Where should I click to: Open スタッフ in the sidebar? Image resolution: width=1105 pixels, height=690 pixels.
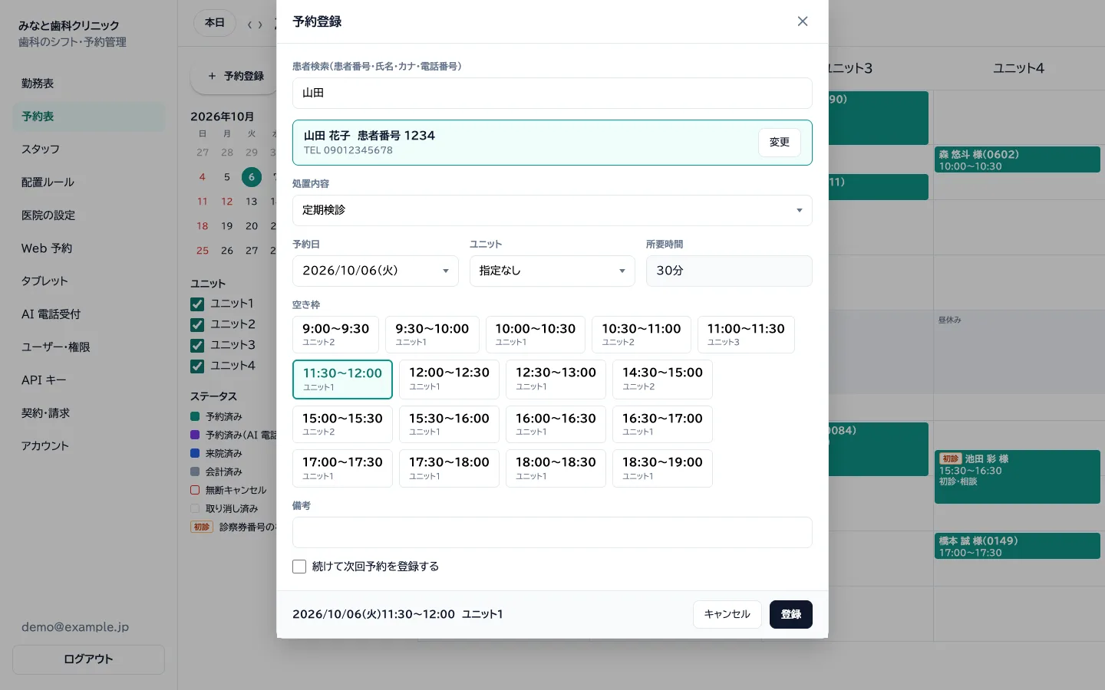pos(88,149)
